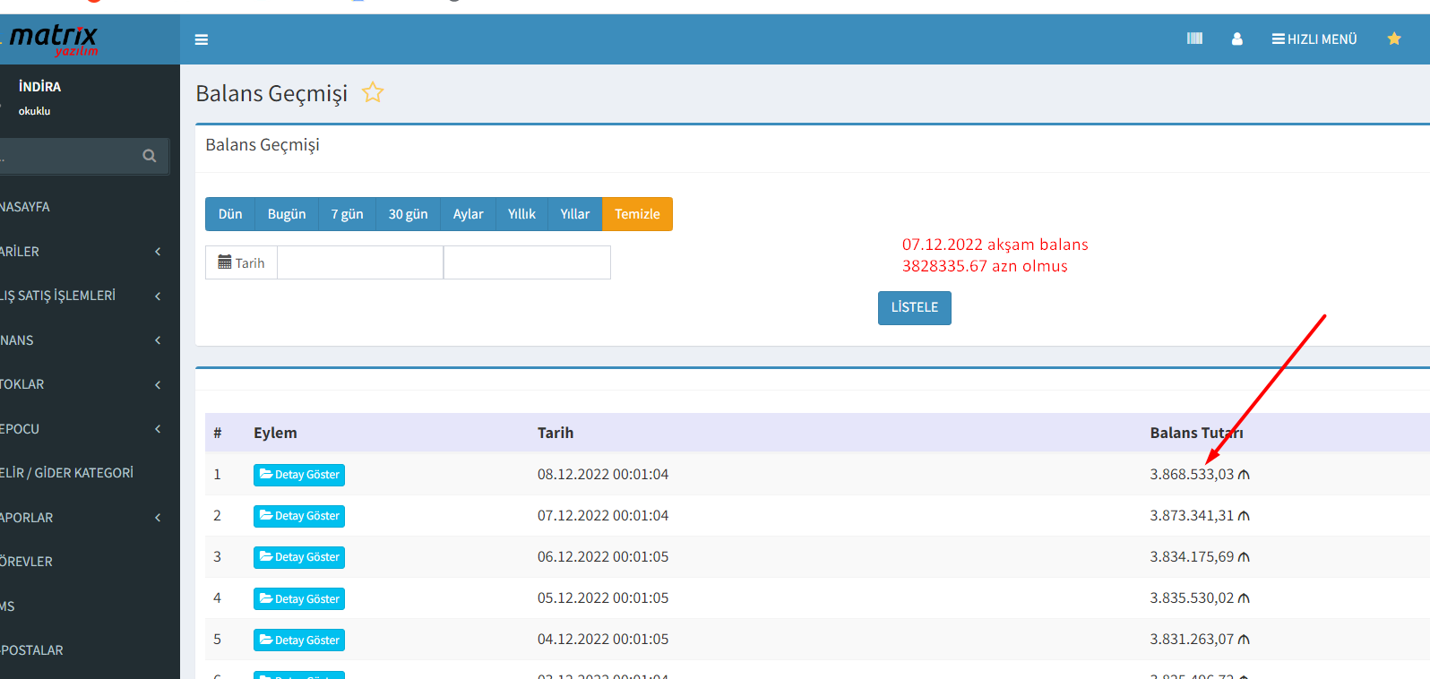Click the start date input field
Screen dimensions: 1430x679
click(x=360, y=262)
